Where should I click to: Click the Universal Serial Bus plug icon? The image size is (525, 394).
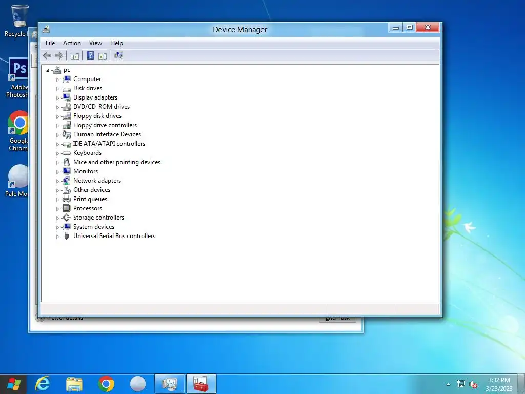tap(67, 236)
